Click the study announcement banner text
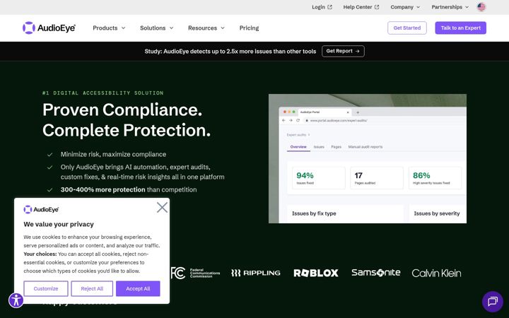Screen dimensions: 509x318 point(230,52)
